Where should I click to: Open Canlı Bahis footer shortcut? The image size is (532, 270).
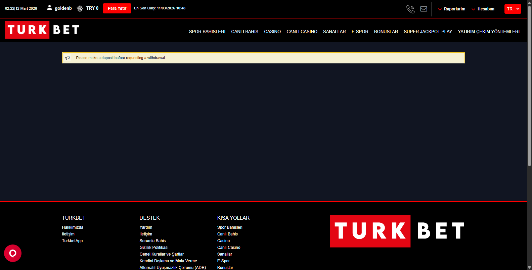[227, 234]
